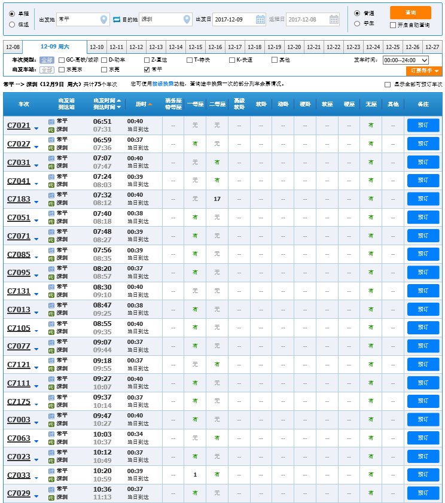
Task: Open the return date calendar icon
Action: [x=334, y=20]
